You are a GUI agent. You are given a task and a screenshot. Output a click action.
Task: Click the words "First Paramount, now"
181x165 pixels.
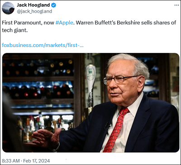point(28,23)
